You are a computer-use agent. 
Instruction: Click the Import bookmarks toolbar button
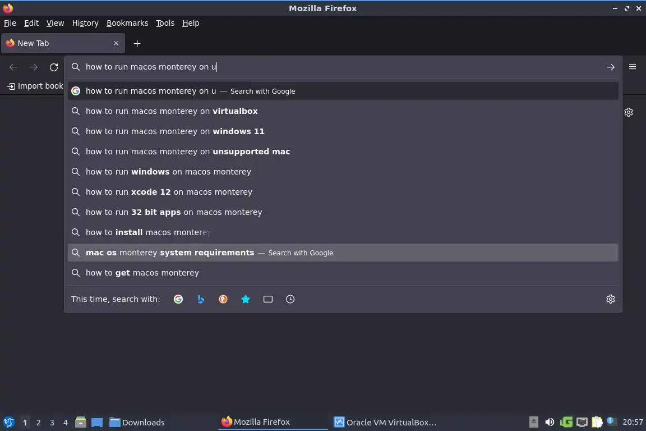click(35, 86)
